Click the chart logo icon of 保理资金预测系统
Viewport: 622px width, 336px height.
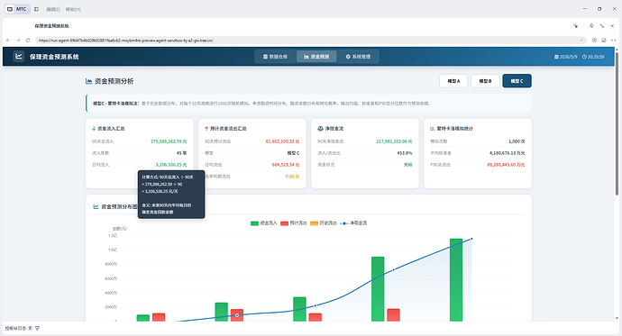pyautogui.click(x=19, y=56)
